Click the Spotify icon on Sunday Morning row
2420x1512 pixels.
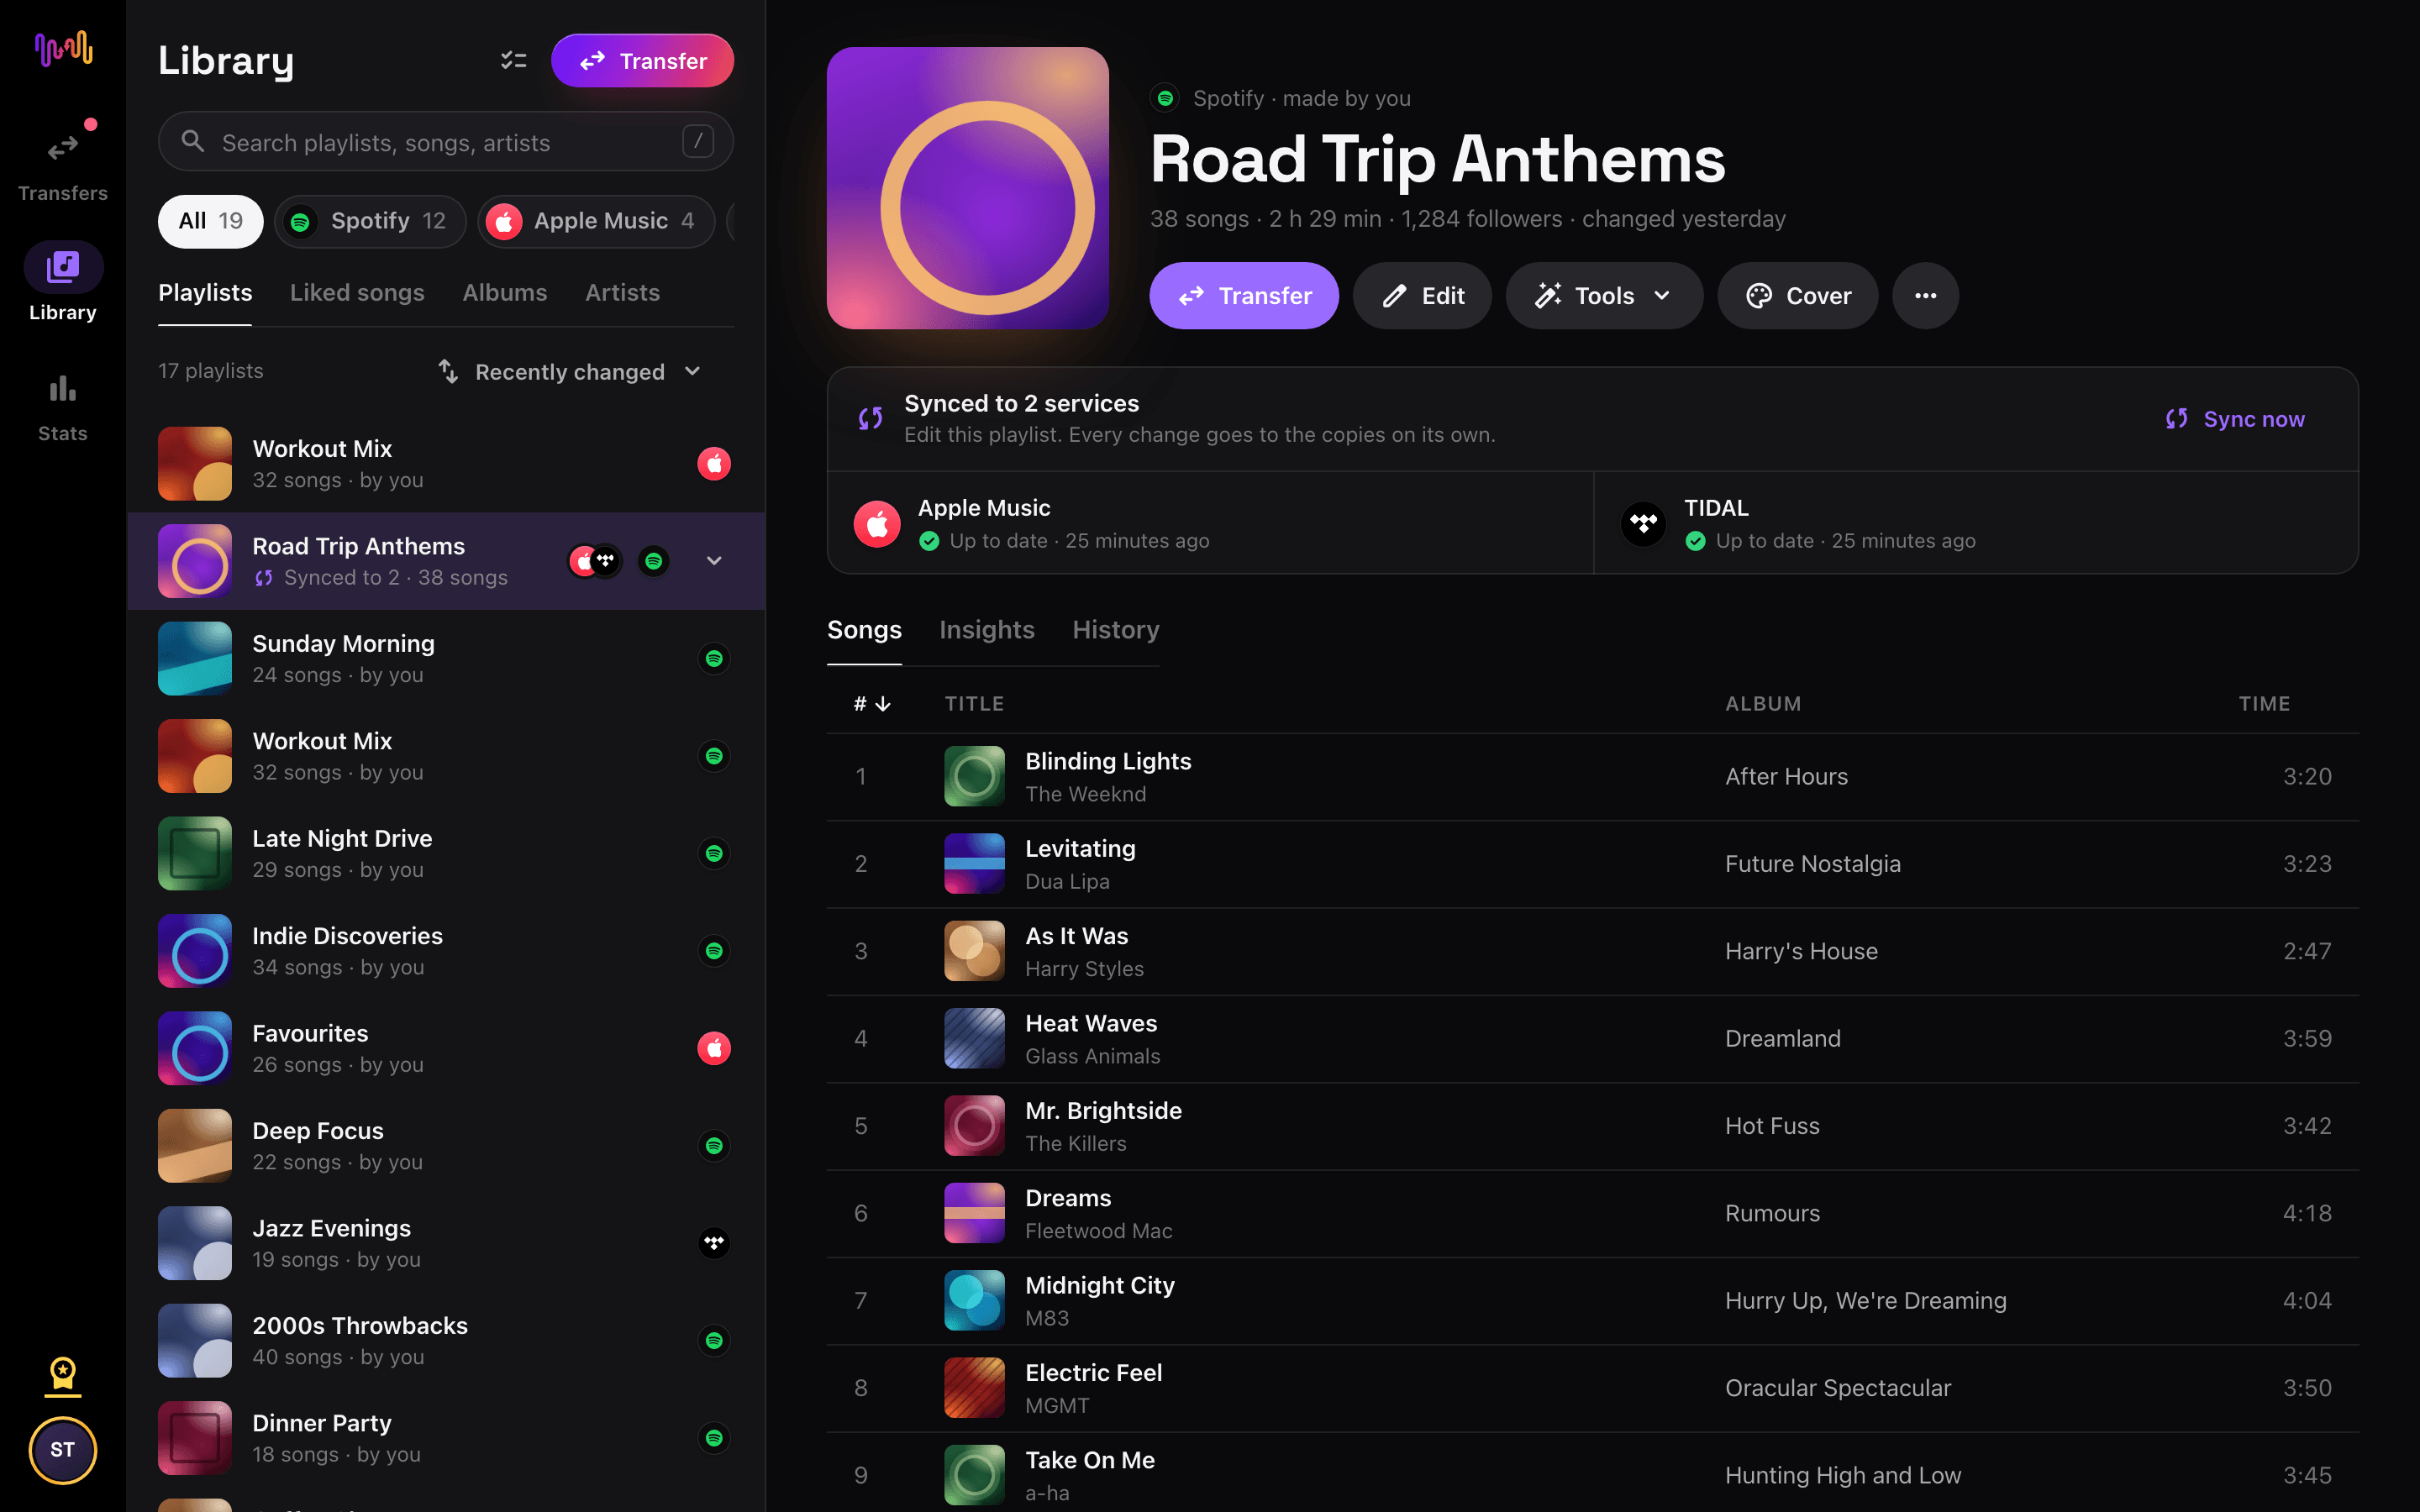pyautogui.click(x=713, y=658)
